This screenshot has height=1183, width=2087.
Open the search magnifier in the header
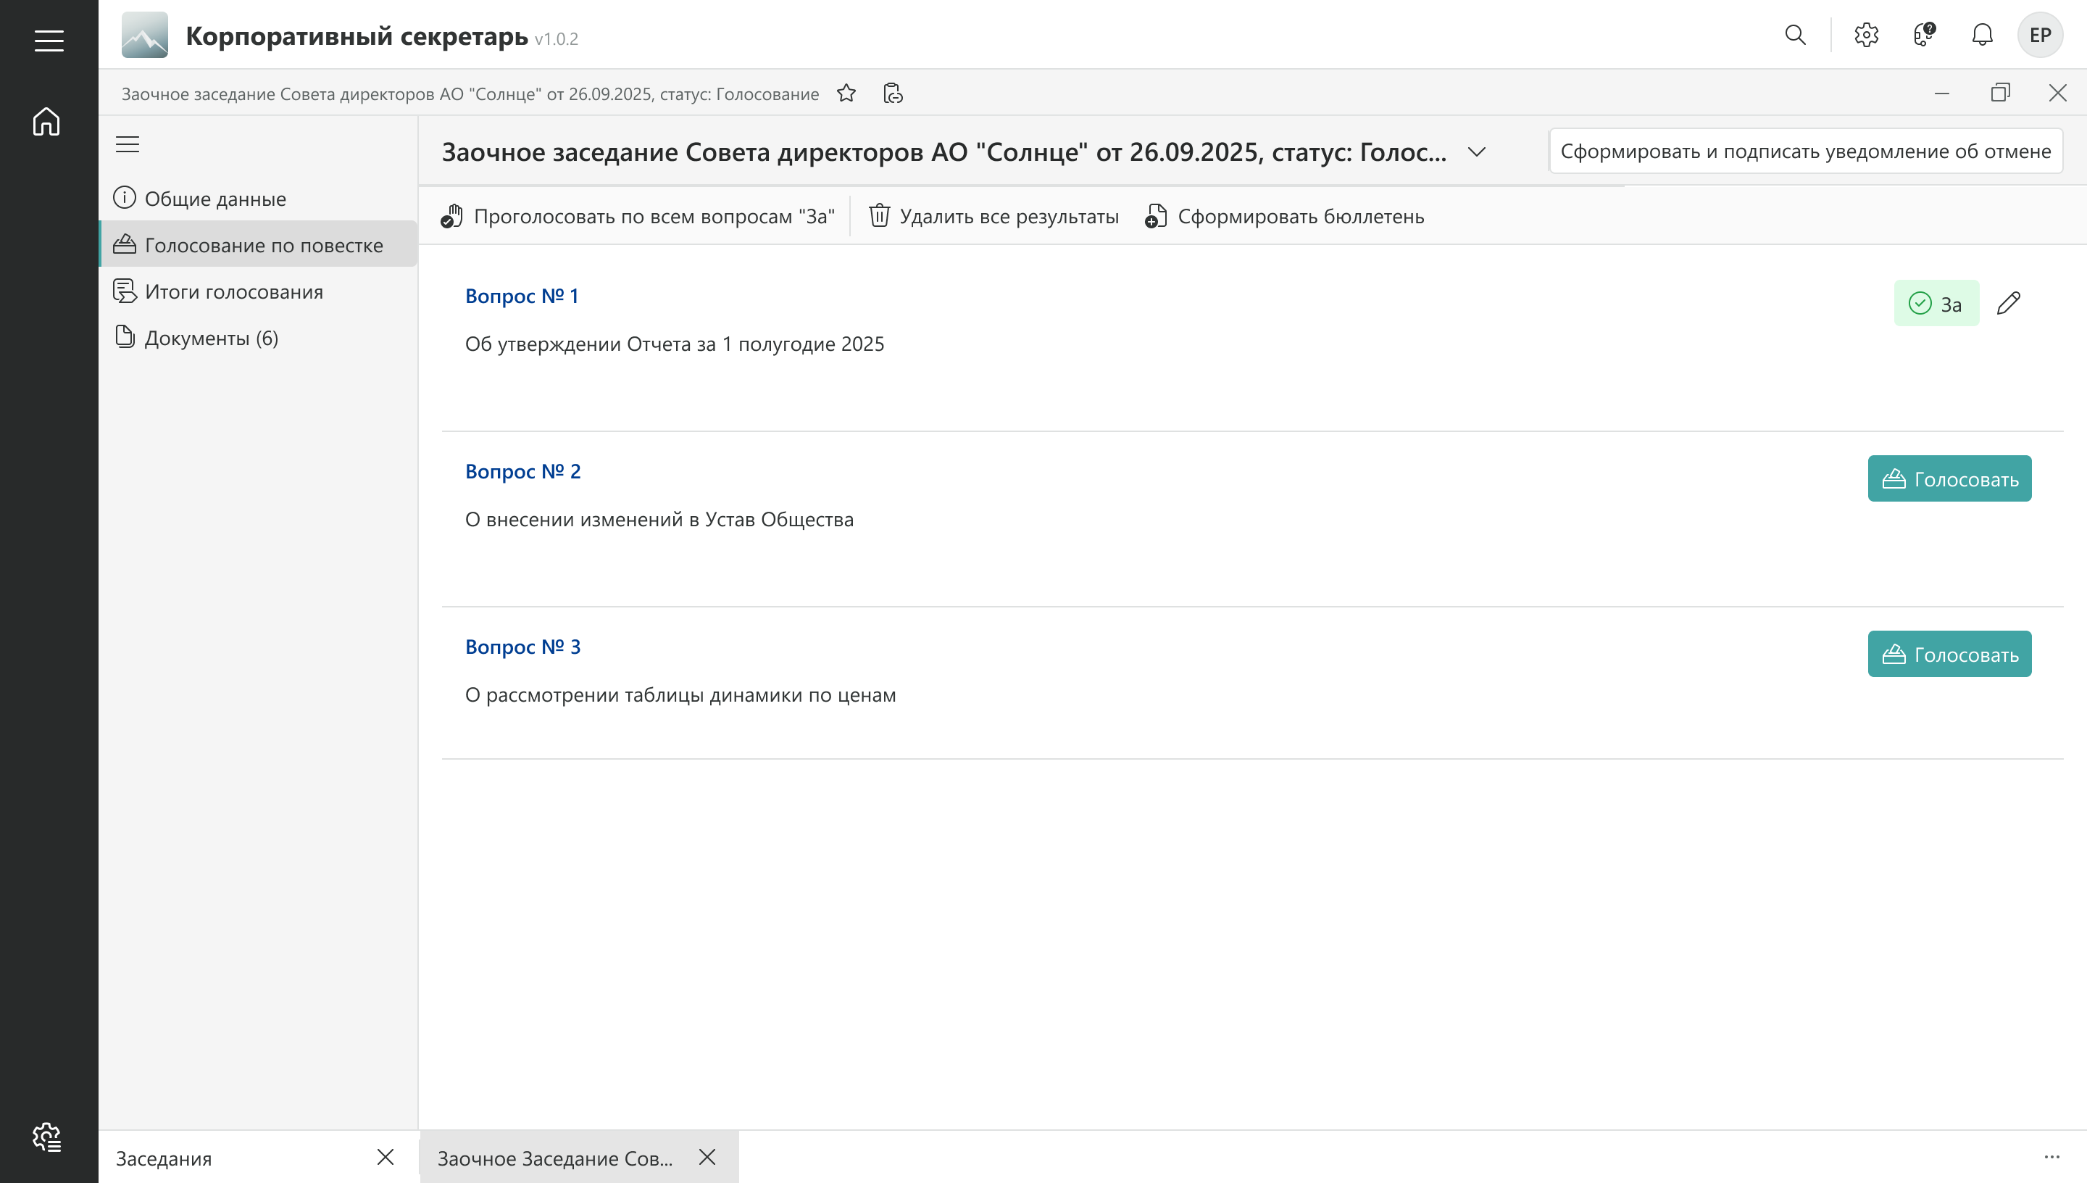click(1795, 35)
